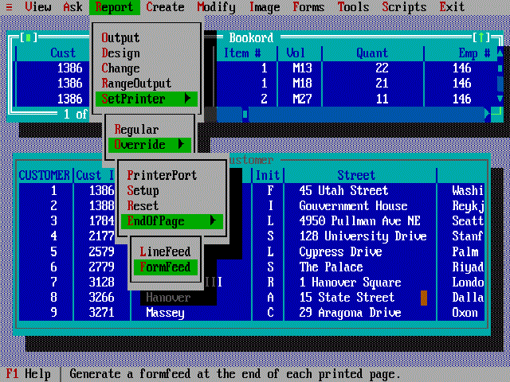Image resolution: width=510 pixels, height=382 pixels.
Task: Open the Scripts menu
Action: click(x=404, y=7)
